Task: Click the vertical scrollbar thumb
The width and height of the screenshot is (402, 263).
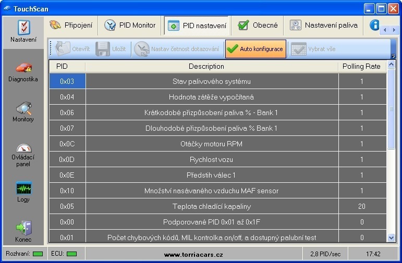Action: tap(391, 109)
